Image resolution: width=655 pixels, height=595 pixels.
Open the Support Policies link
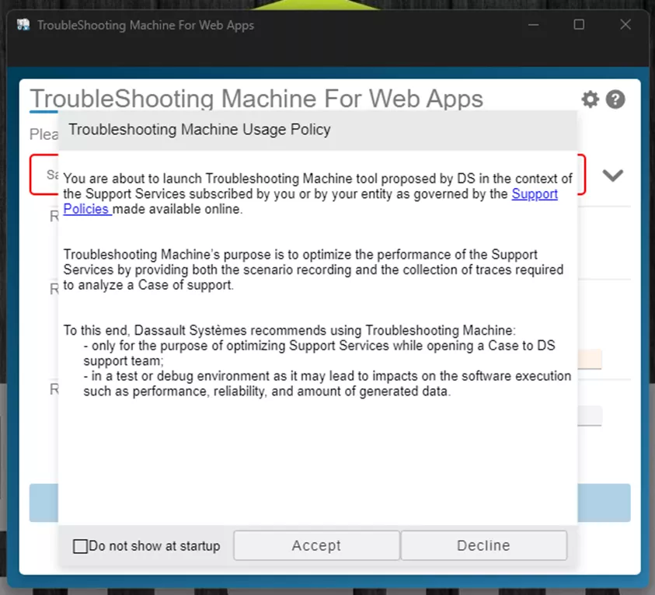coord(535,193)
